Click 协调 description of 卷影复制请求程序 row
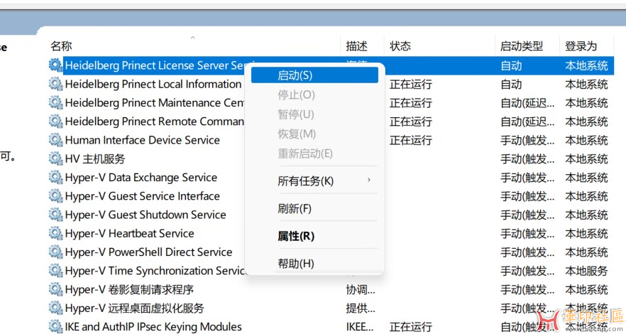Viewport: 626px width, 334px height. click(361, 290)
